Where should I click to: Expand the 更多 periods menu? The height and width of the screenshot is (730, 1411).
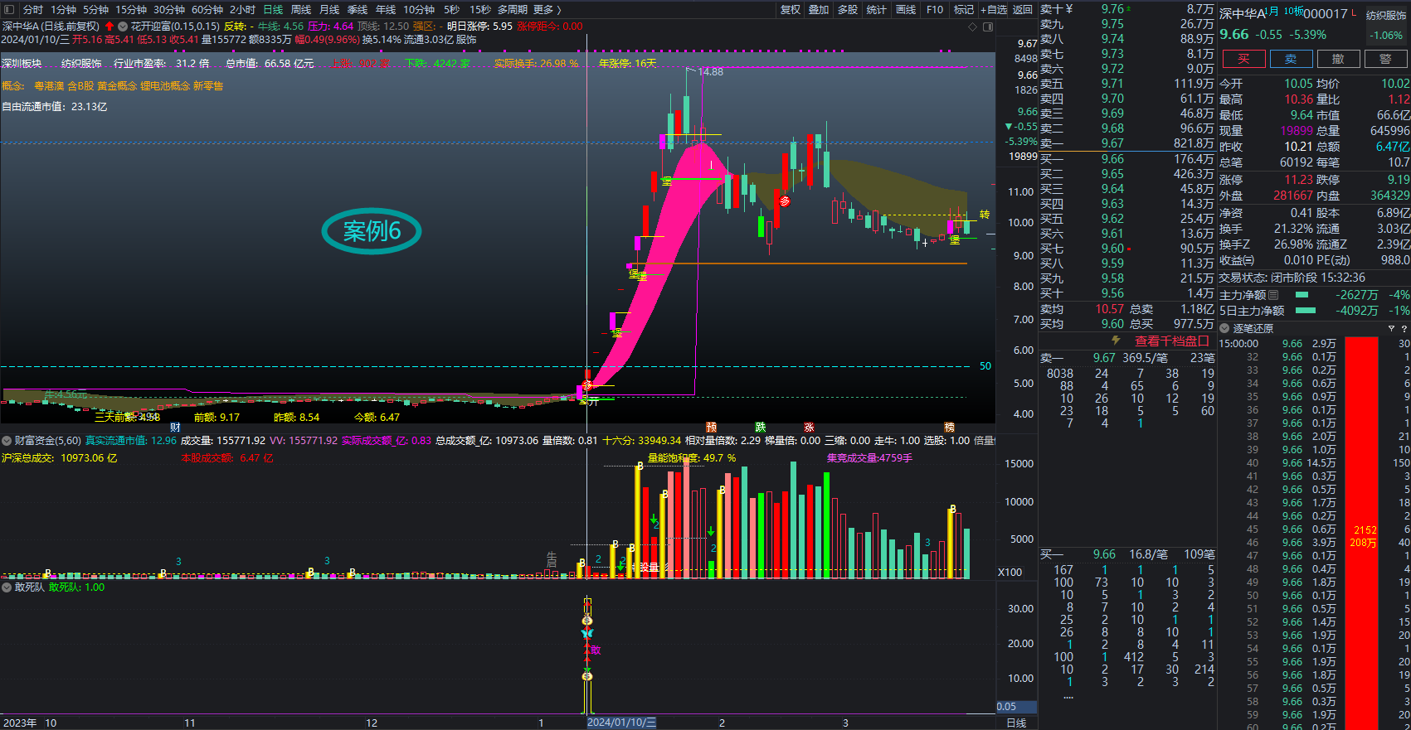[x=547, y=9]
